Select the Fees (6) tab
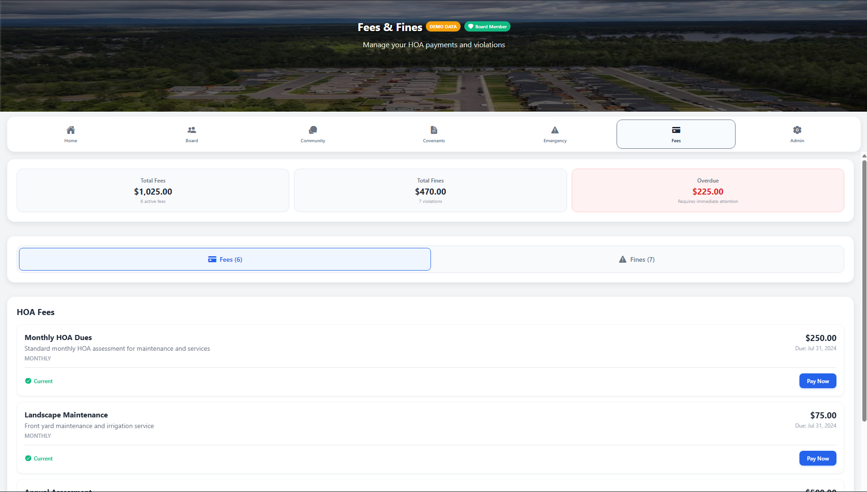The width and height of the screenshot is (867, 492). pos(225,259)
